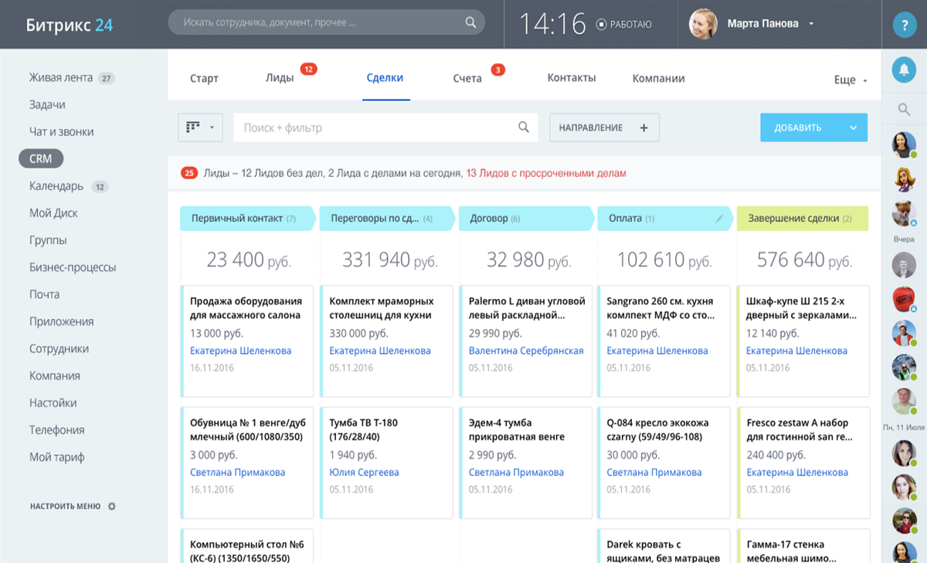Viewport: 927px width, 563px height.
Task: Click the search magnifier in the filter field
Action: pos(524,127)
